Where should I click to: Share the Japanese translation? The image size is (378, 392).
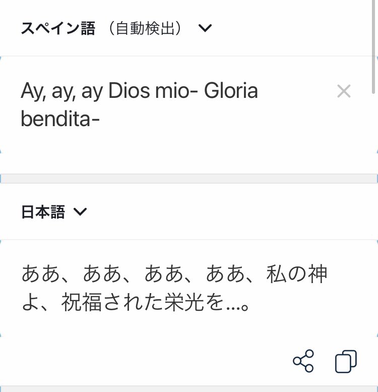[303, 361]
